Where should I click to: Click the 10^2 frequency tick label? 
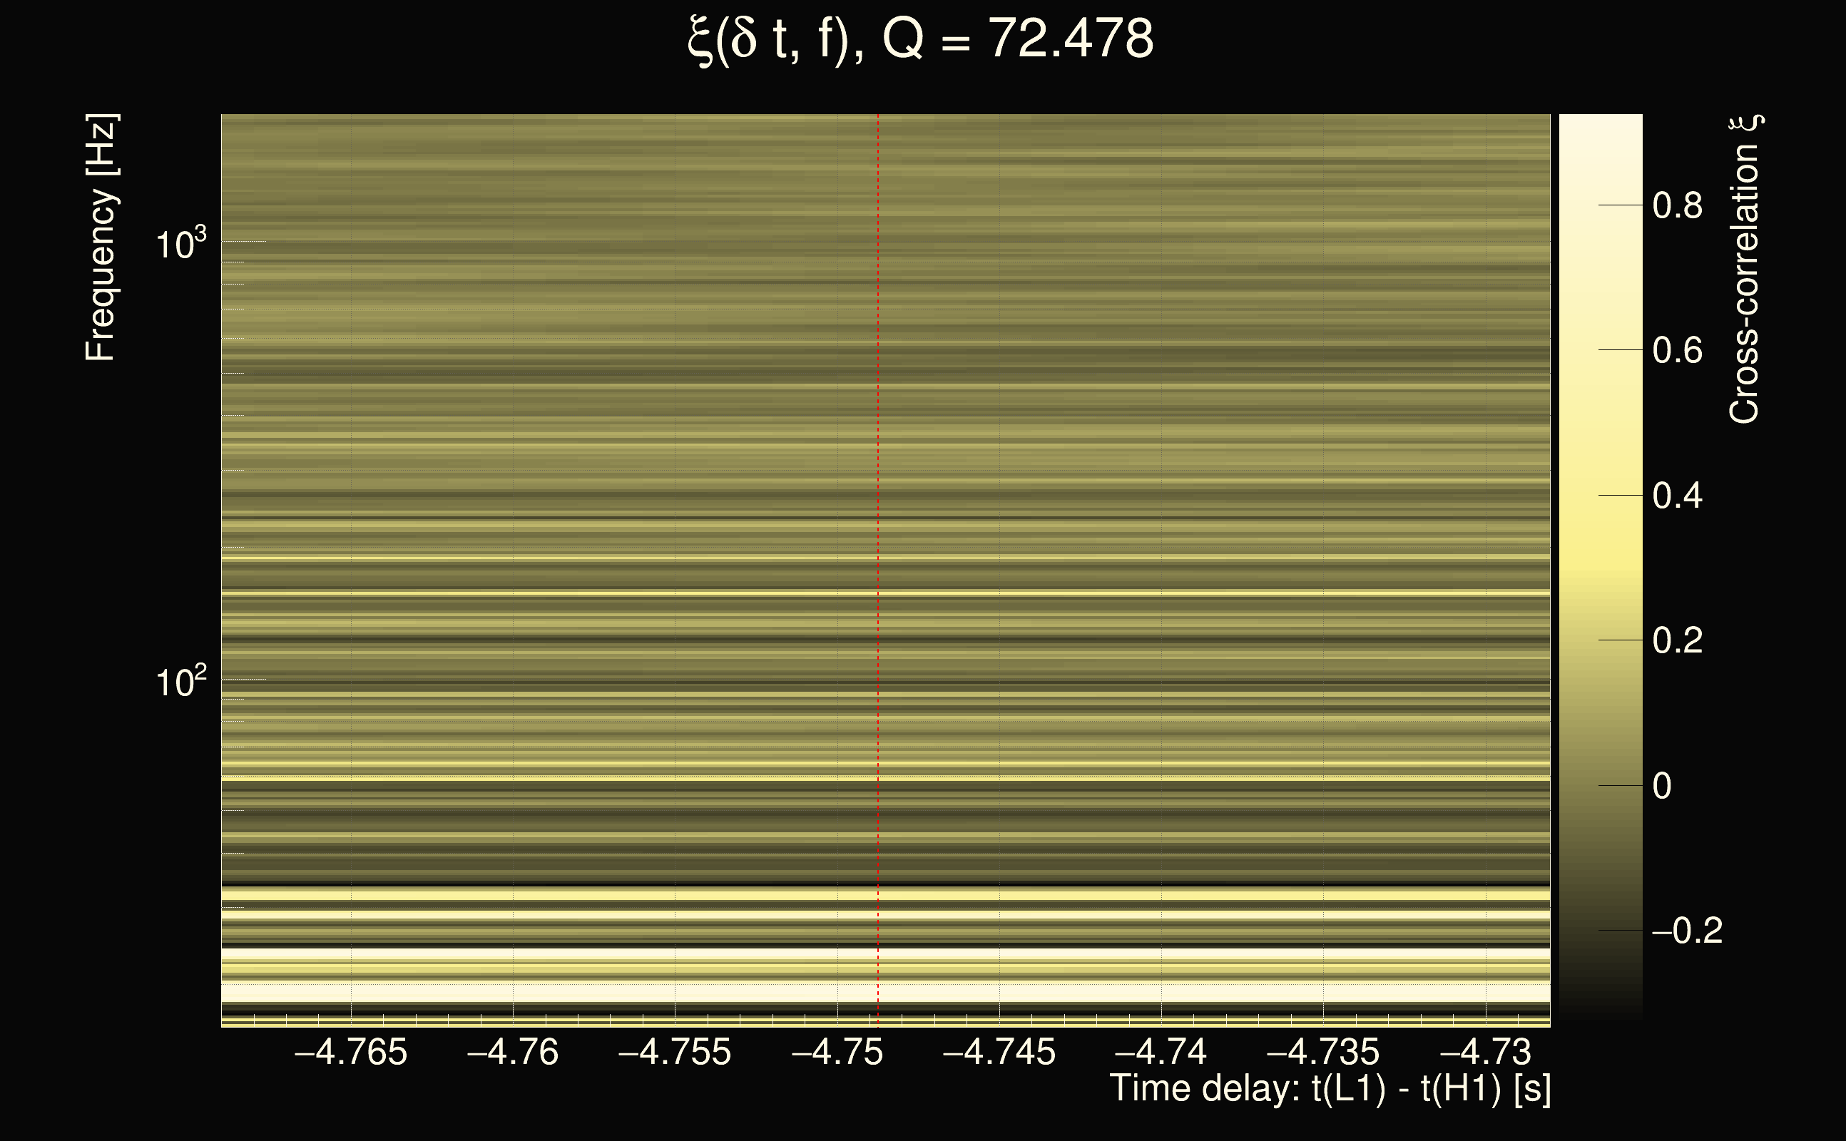pyautogui.click(x=180, y=680)
